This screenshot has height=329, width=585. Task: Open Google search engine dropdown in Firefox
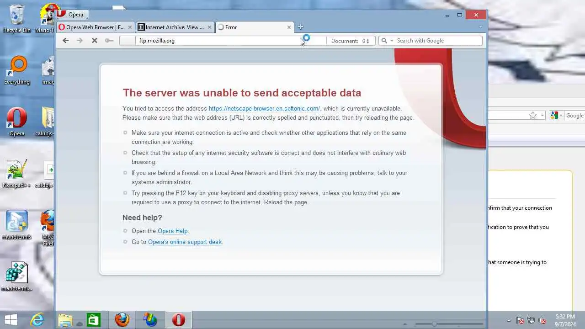(x=557, y=116)
